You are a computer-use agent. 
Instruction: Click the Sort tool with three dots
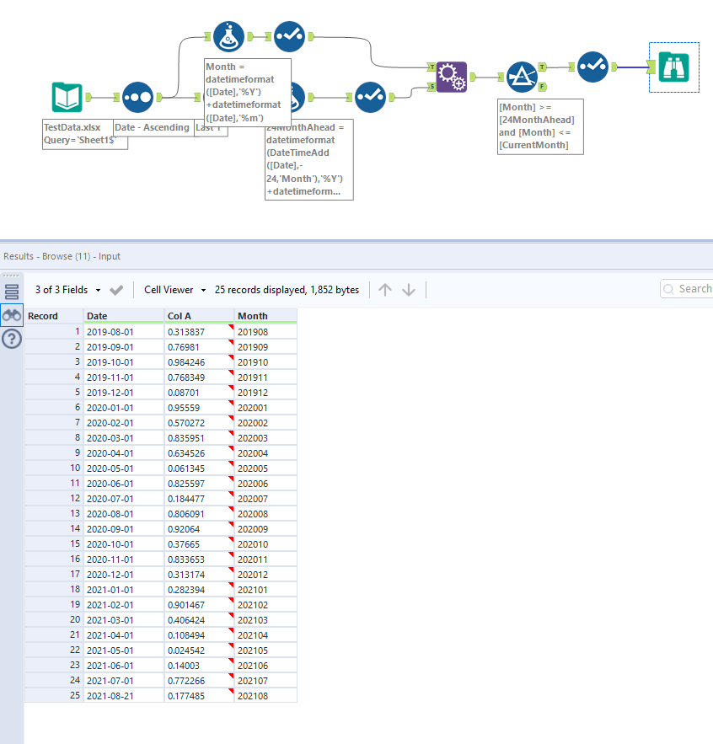pos(137,97)
